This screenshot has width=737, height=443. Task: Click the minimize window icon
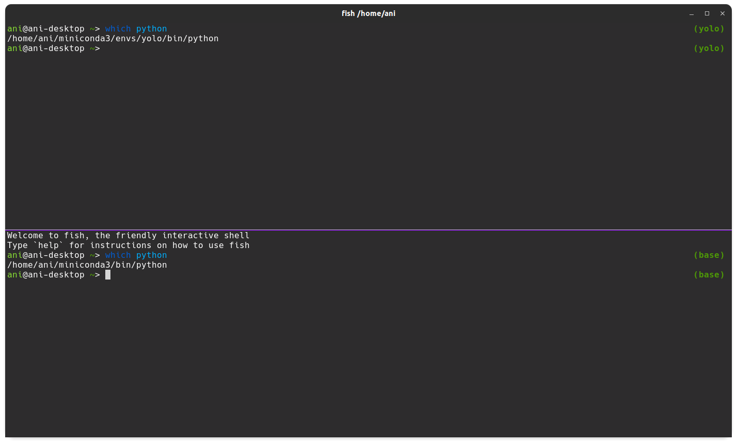(x=691, y=13)
